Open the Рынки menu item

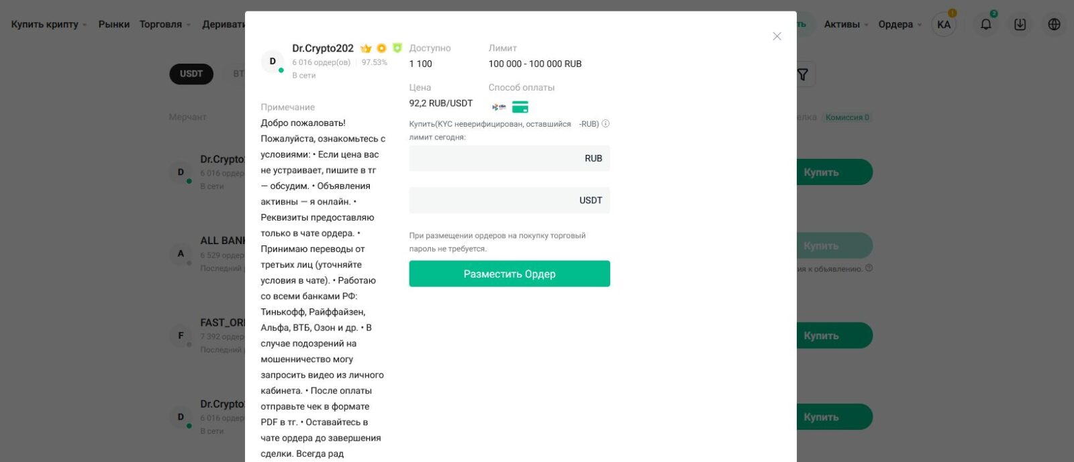click(x=114, y=24)
